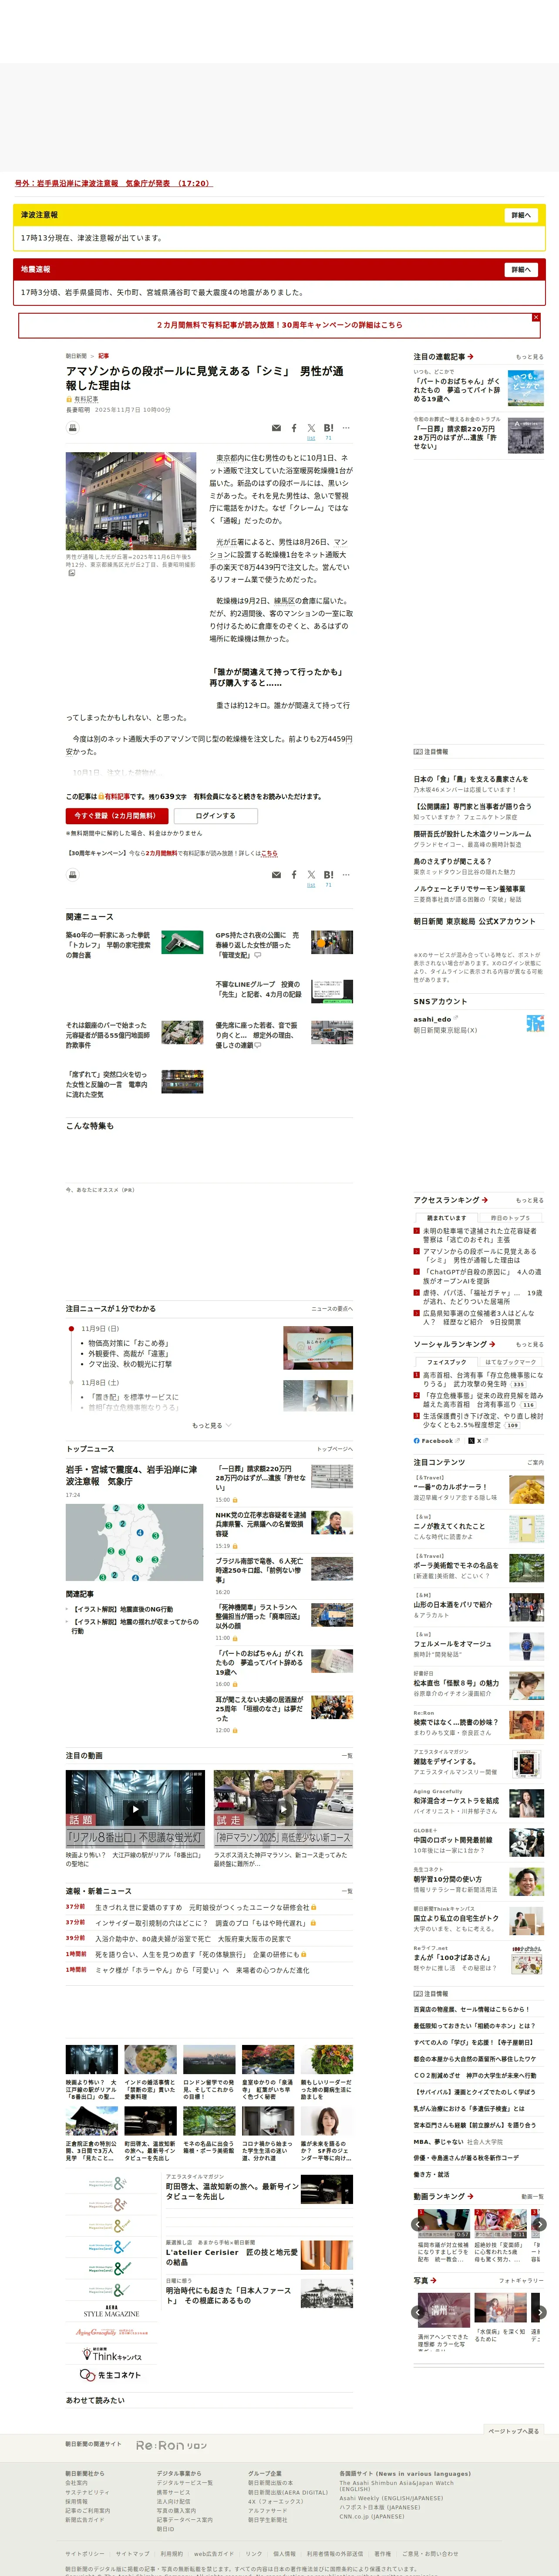Open 動画一覧 link beside 動画ランキング
Viewport: 559px width, 2576px height.
click(532, 2197)
